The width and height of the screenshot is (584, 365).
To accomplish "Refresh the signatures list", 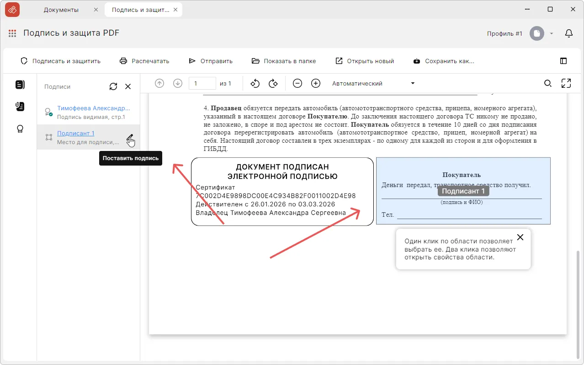I will pyautogui.click(x=113, y=86).
